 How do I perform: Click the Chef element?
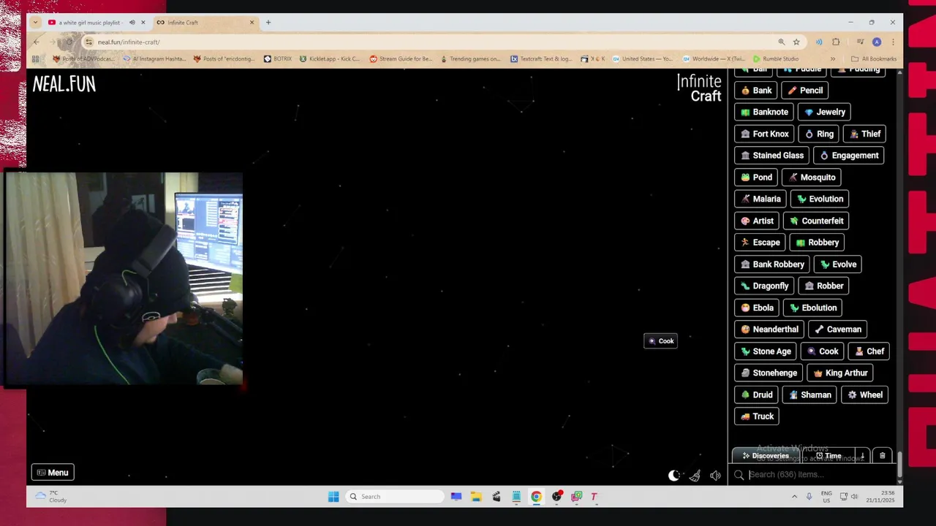(869, 351)
